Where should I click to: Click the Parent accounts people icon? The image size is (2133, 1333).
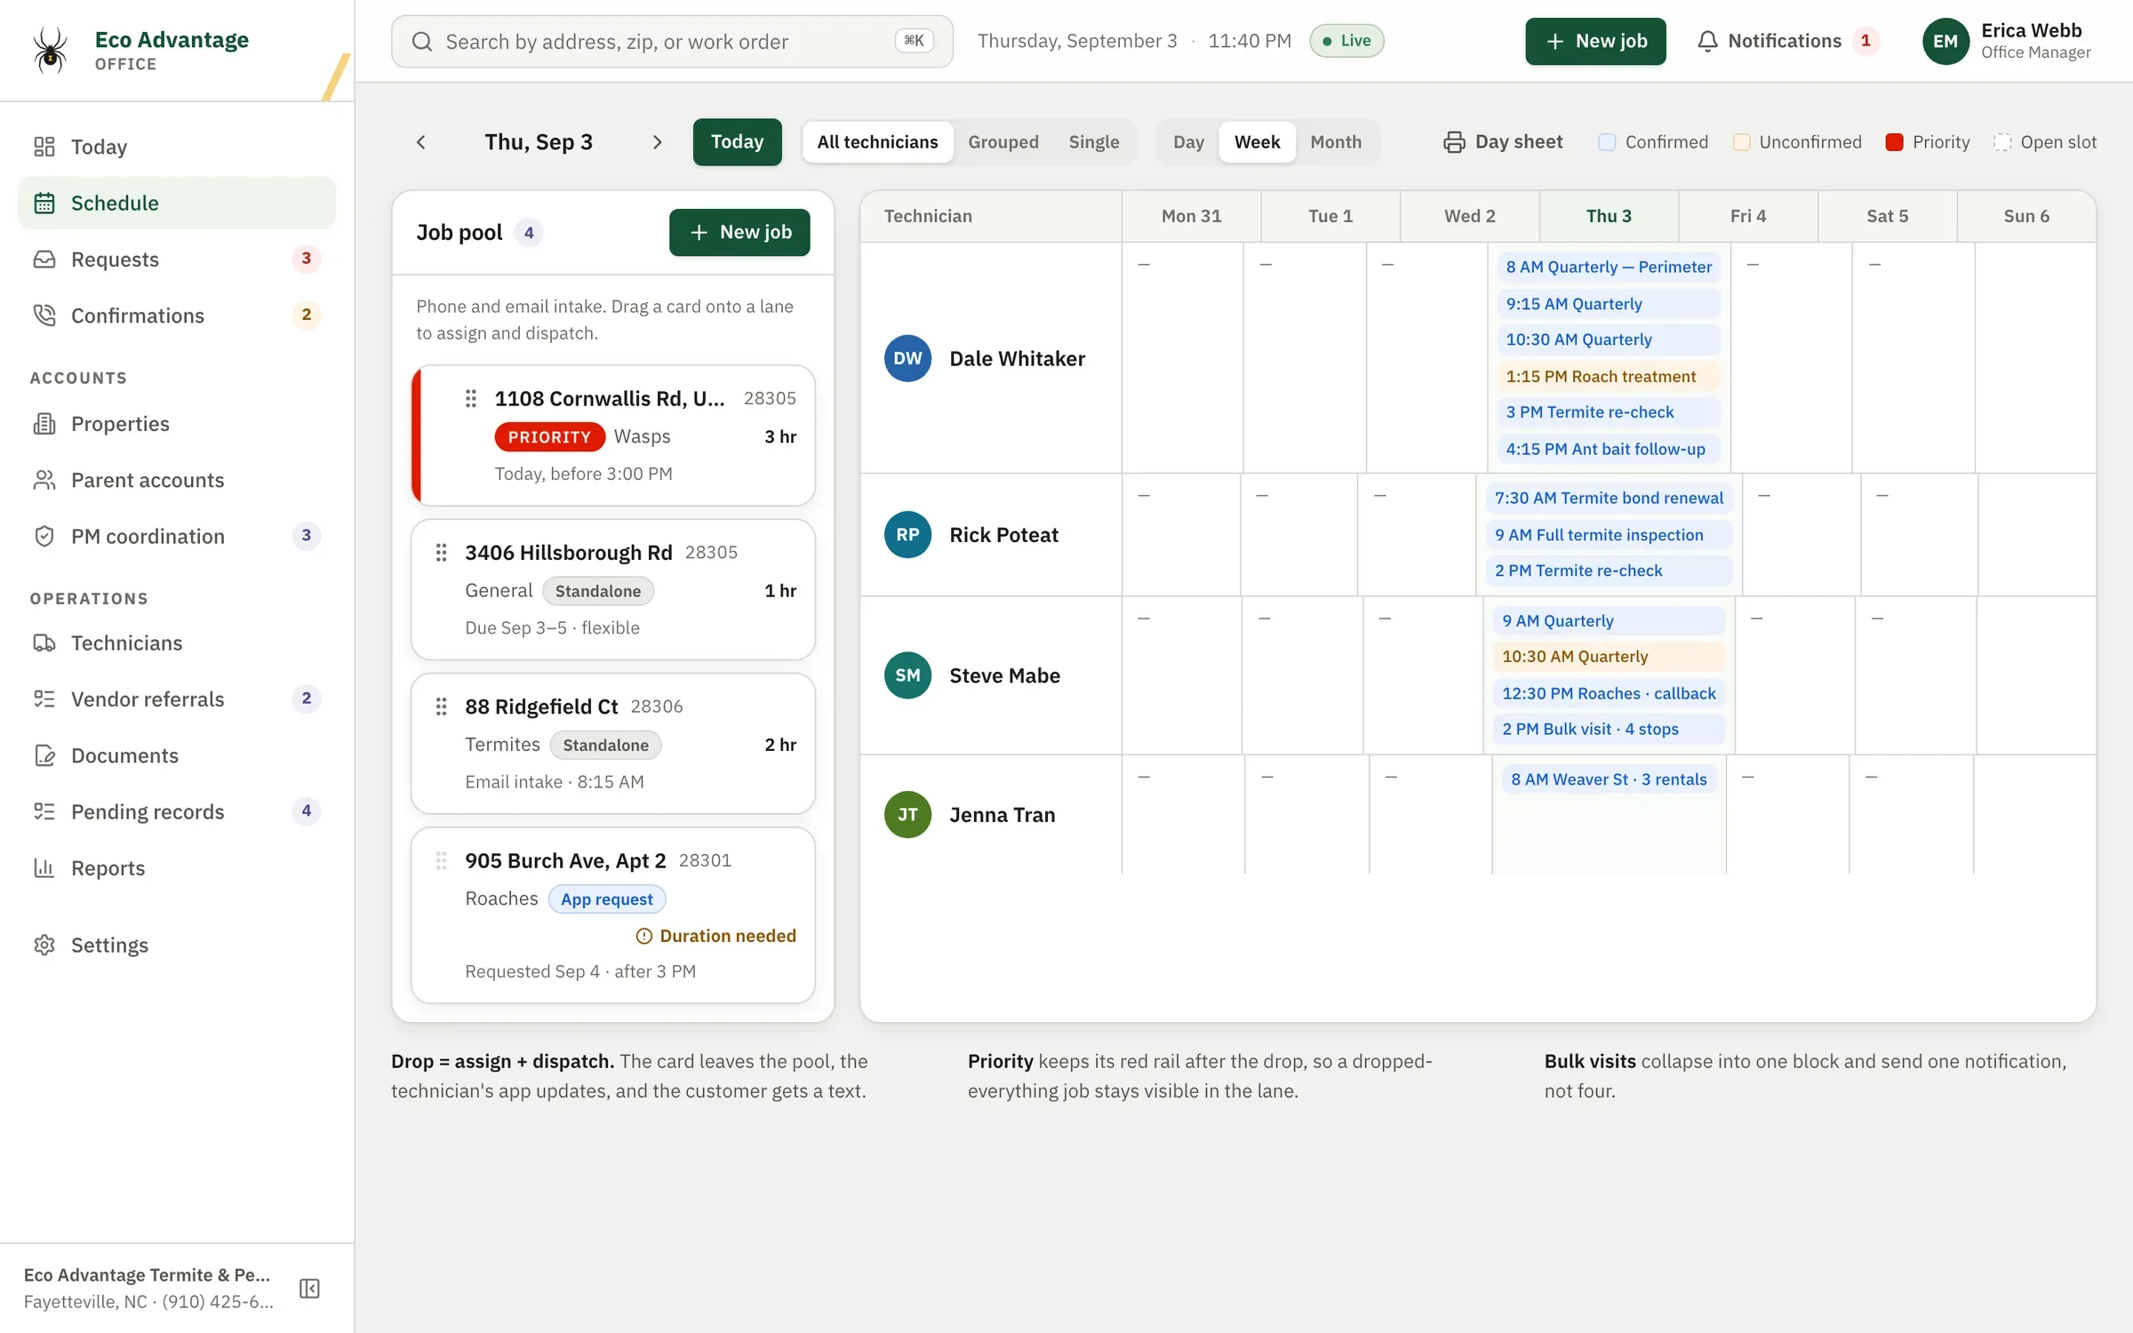44,480
